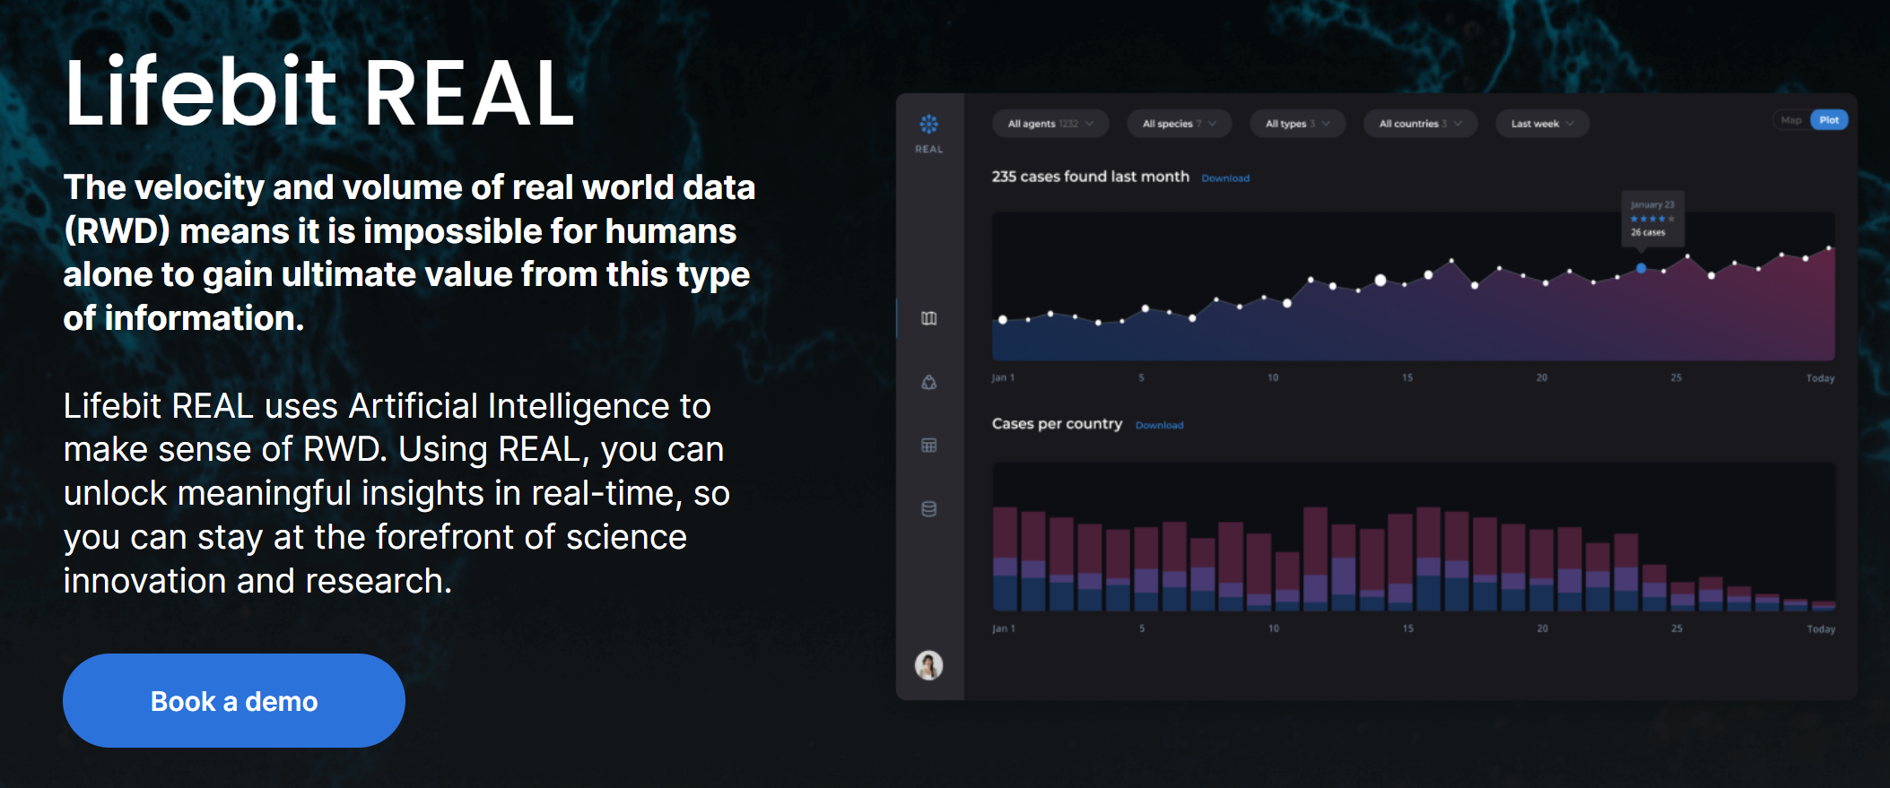Switch the view toggle to Plot

point(1829,120)
